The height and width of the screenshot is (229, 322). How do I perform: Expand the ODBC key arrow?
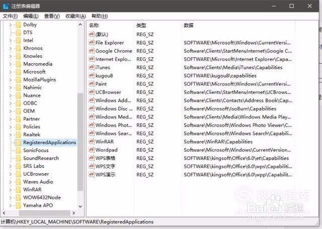point(11,103)
